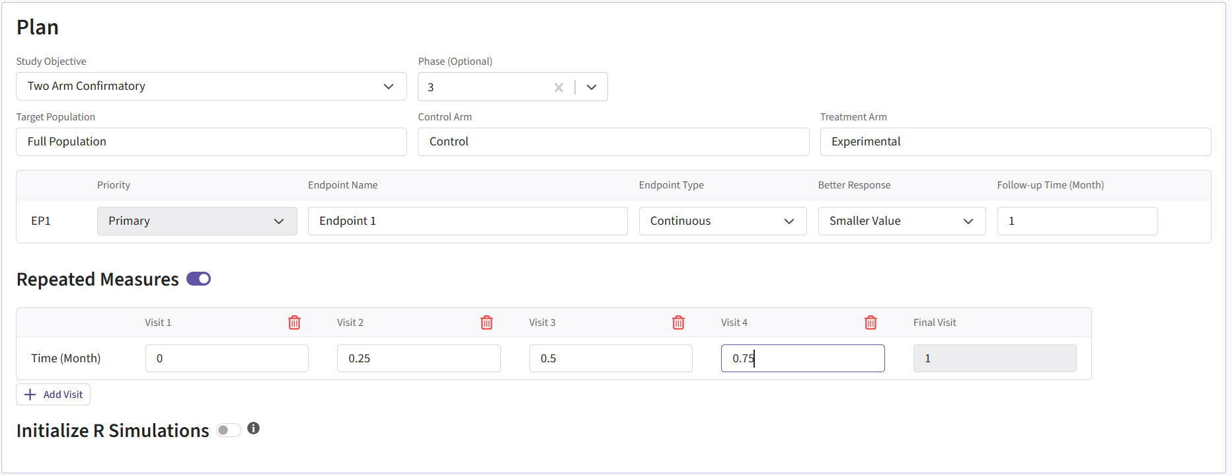Delete Visit 1 with its trash icon

click(294, 323)
